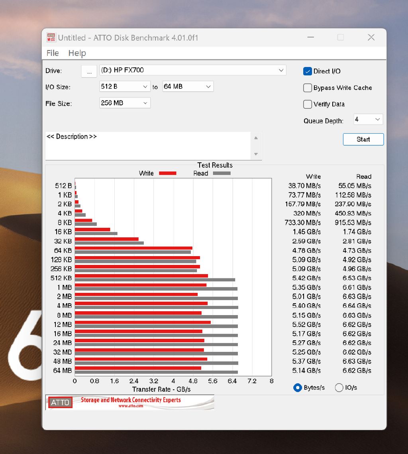Viewport: 408px width, 454px height.
Task: Click the drive browse '...' button
Action: (x=89, y=71)
